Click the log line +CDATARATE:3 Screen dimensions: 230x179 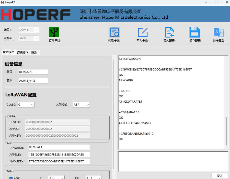click(129, 112)
